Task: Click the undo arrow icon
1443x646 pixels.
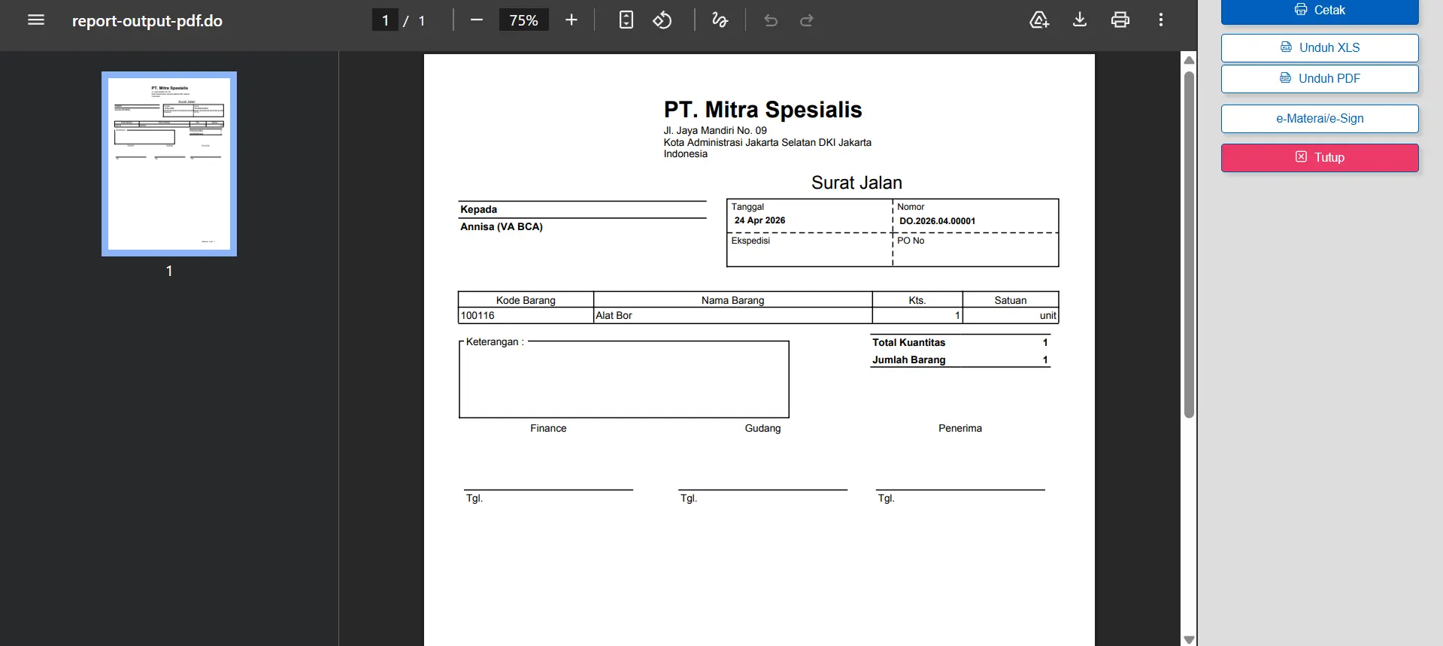Action: click(771, 20)
